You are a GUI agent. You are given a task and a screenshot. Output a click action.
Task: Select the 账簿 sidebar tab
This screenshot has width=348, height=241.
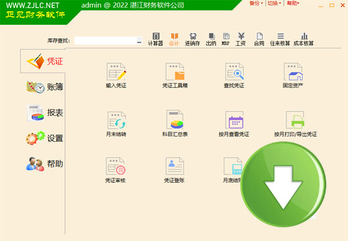(44, 87)
